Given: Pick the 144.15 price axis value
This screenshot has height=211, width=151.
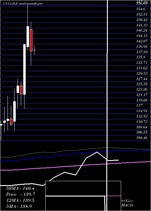Looking at the screenshot, I should [142, 36].
